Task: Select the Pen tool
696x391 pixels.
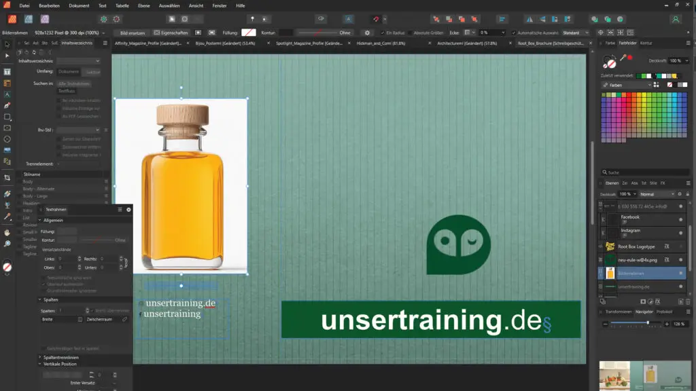Action: click(x=7, y=105)
